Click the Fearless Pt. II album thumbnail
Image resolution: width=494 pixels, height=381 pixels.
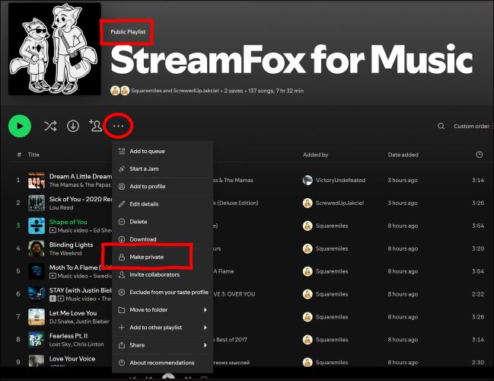pyautogui.click(x=37, y=340)
